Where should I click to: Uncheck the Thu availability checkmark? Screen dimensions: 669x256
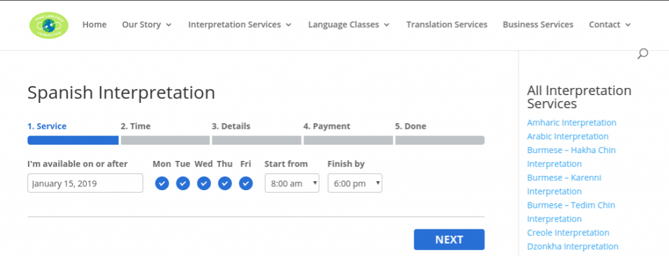(x=225, y=183)
